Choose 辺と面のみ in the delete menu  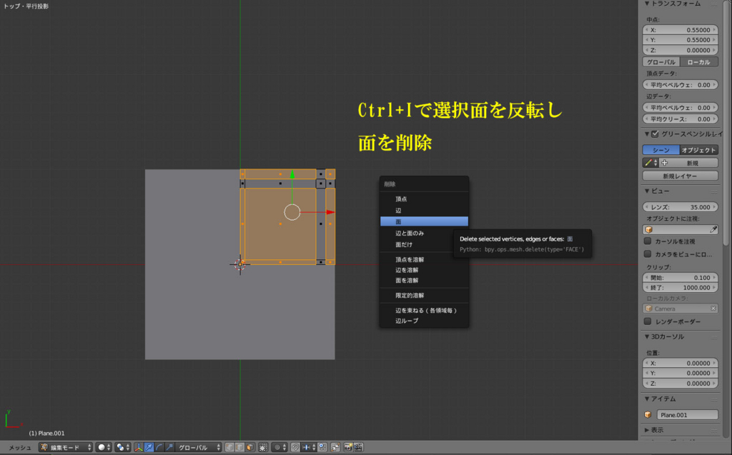click(x=424, y=233)
